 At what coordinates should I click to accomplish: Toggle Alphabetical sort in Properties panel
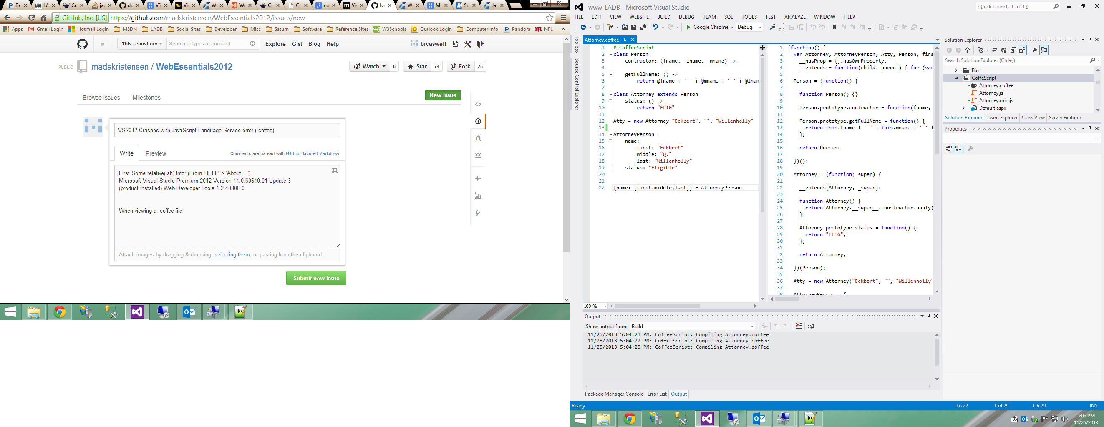pyautogui.click(x=959, y=148)
